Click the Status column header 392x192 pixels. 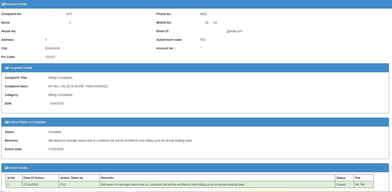(340, 178)
